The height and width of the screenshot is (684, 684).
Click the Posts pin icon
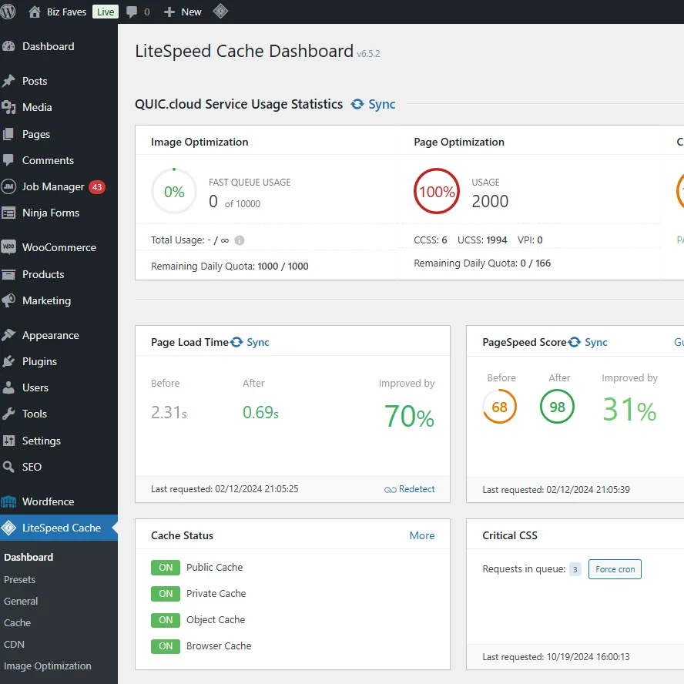(8, 81)
